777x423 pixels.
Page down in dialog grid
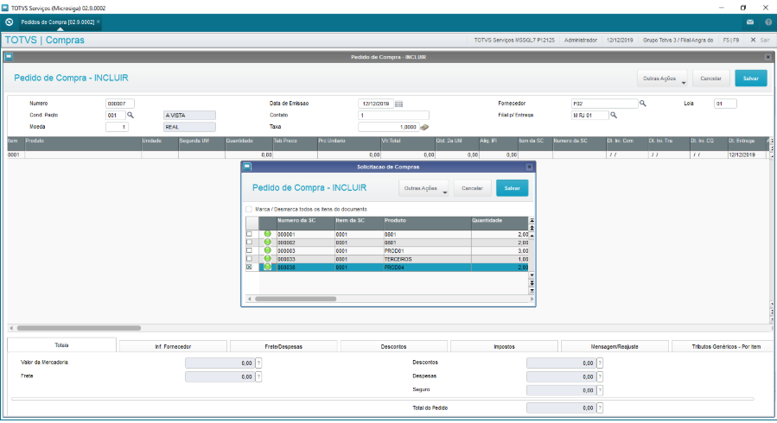pos(532,283)
